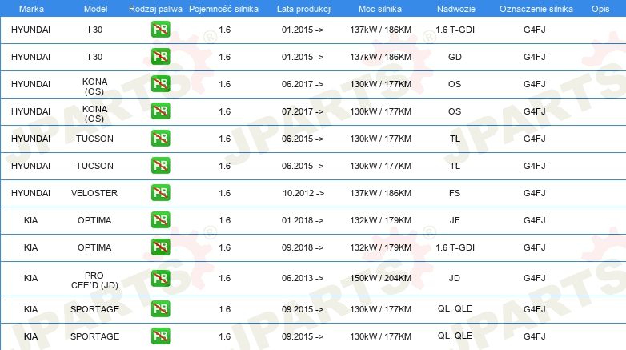Click 1.6 capacity in the VELOSTER row

click(x=225, y=193)
